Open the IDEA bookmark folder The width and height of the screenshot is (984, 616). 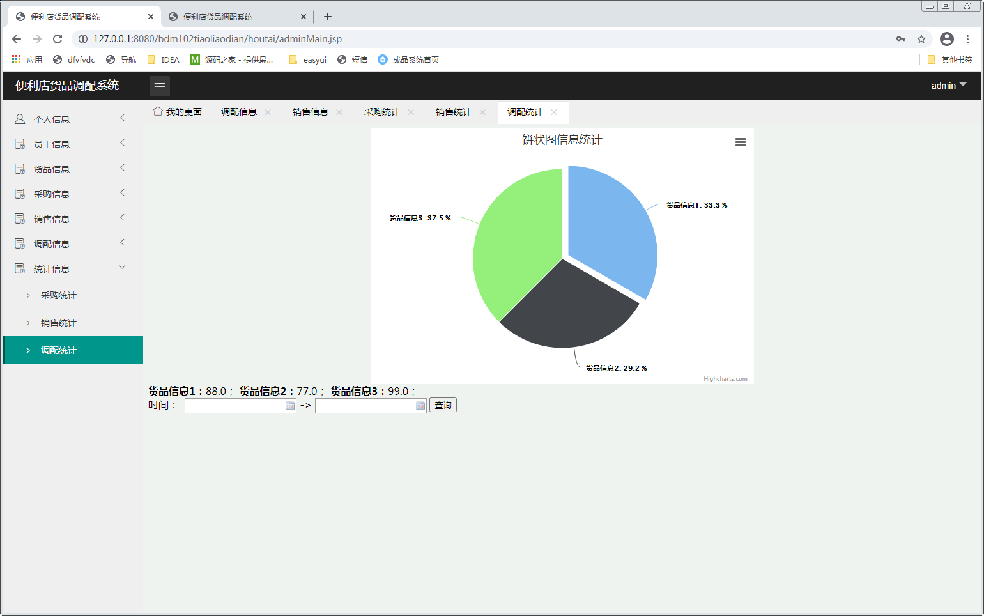[164, 59]
